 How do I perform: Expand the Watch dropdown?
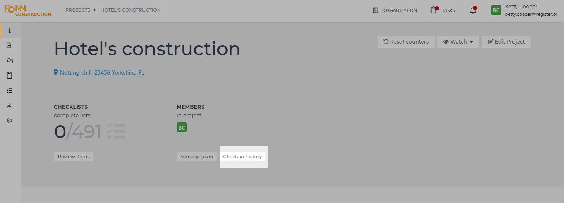point(458,42)
